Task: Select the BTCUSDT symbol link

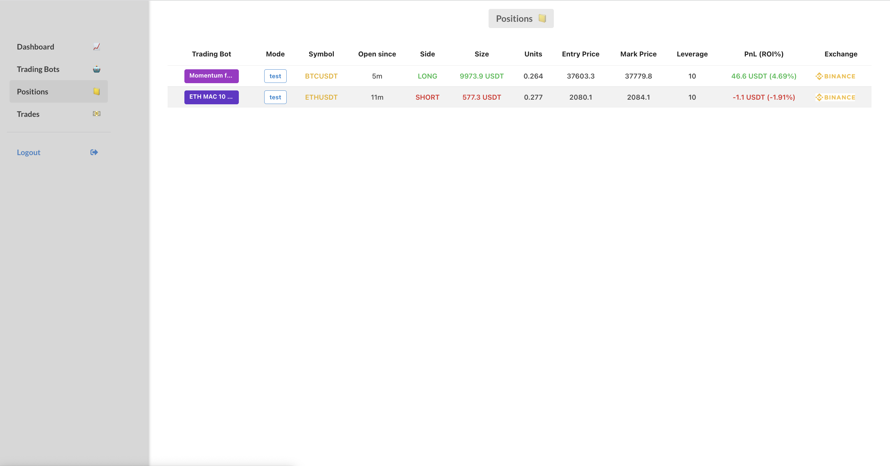Action: coord(321,76)
